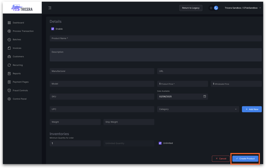This screenshot has height=168, width=266.
Task: Open the Reports menu item
Action: [17, 73]
